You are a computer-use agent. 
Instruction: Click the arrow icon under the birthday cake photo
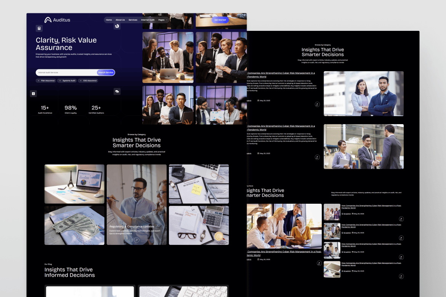tap(319, 263)
